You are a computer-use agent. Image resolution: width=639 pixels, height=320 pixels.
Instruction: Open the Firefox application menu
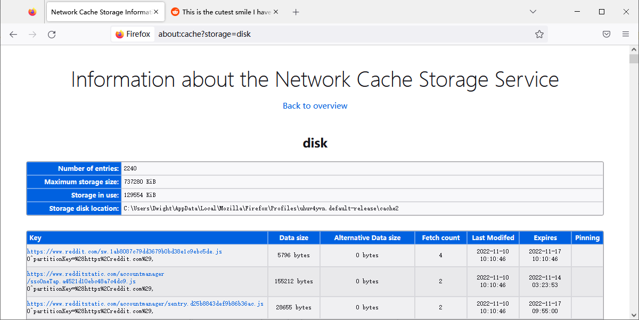[626, 34]
